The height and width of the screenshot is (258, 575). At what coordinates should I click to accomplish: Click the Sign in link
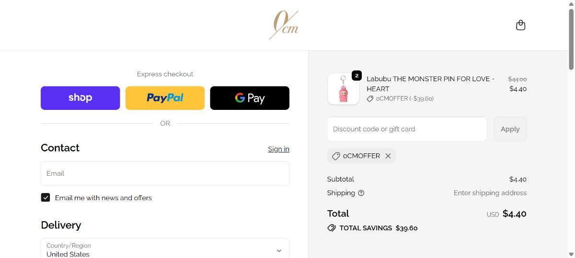coord(278,149)
